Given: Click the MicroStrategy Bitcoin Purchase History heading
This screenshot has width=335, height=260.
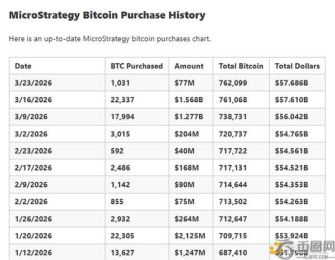Looking at the screenshot, I should pyautogui.click(x=107, y=15).
